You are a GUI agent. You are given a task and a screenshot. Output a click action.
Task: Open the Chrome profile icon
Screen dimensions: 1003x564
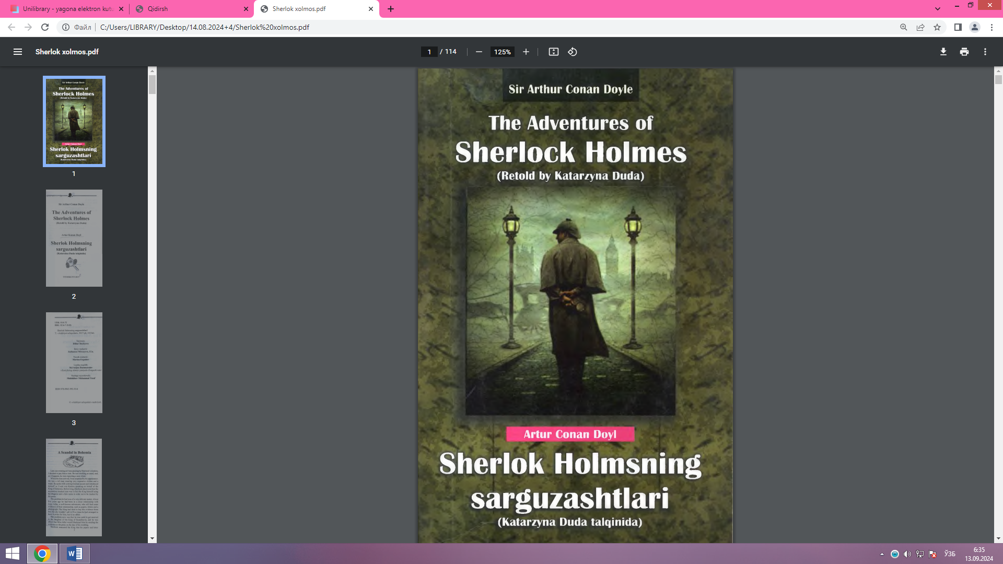tap(975, 27)
